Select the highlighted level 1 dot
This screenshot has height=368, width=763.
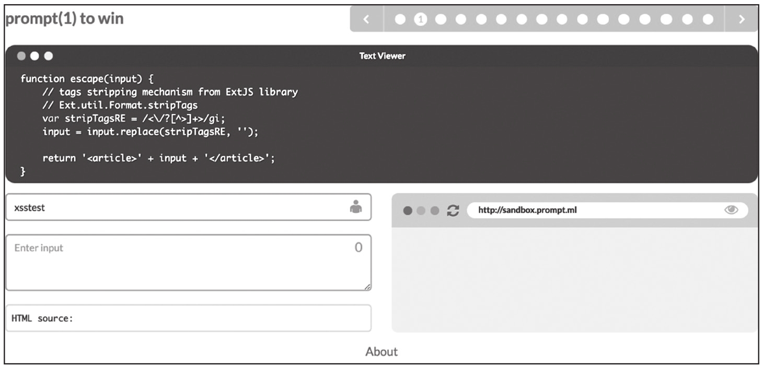click(420, 19)
